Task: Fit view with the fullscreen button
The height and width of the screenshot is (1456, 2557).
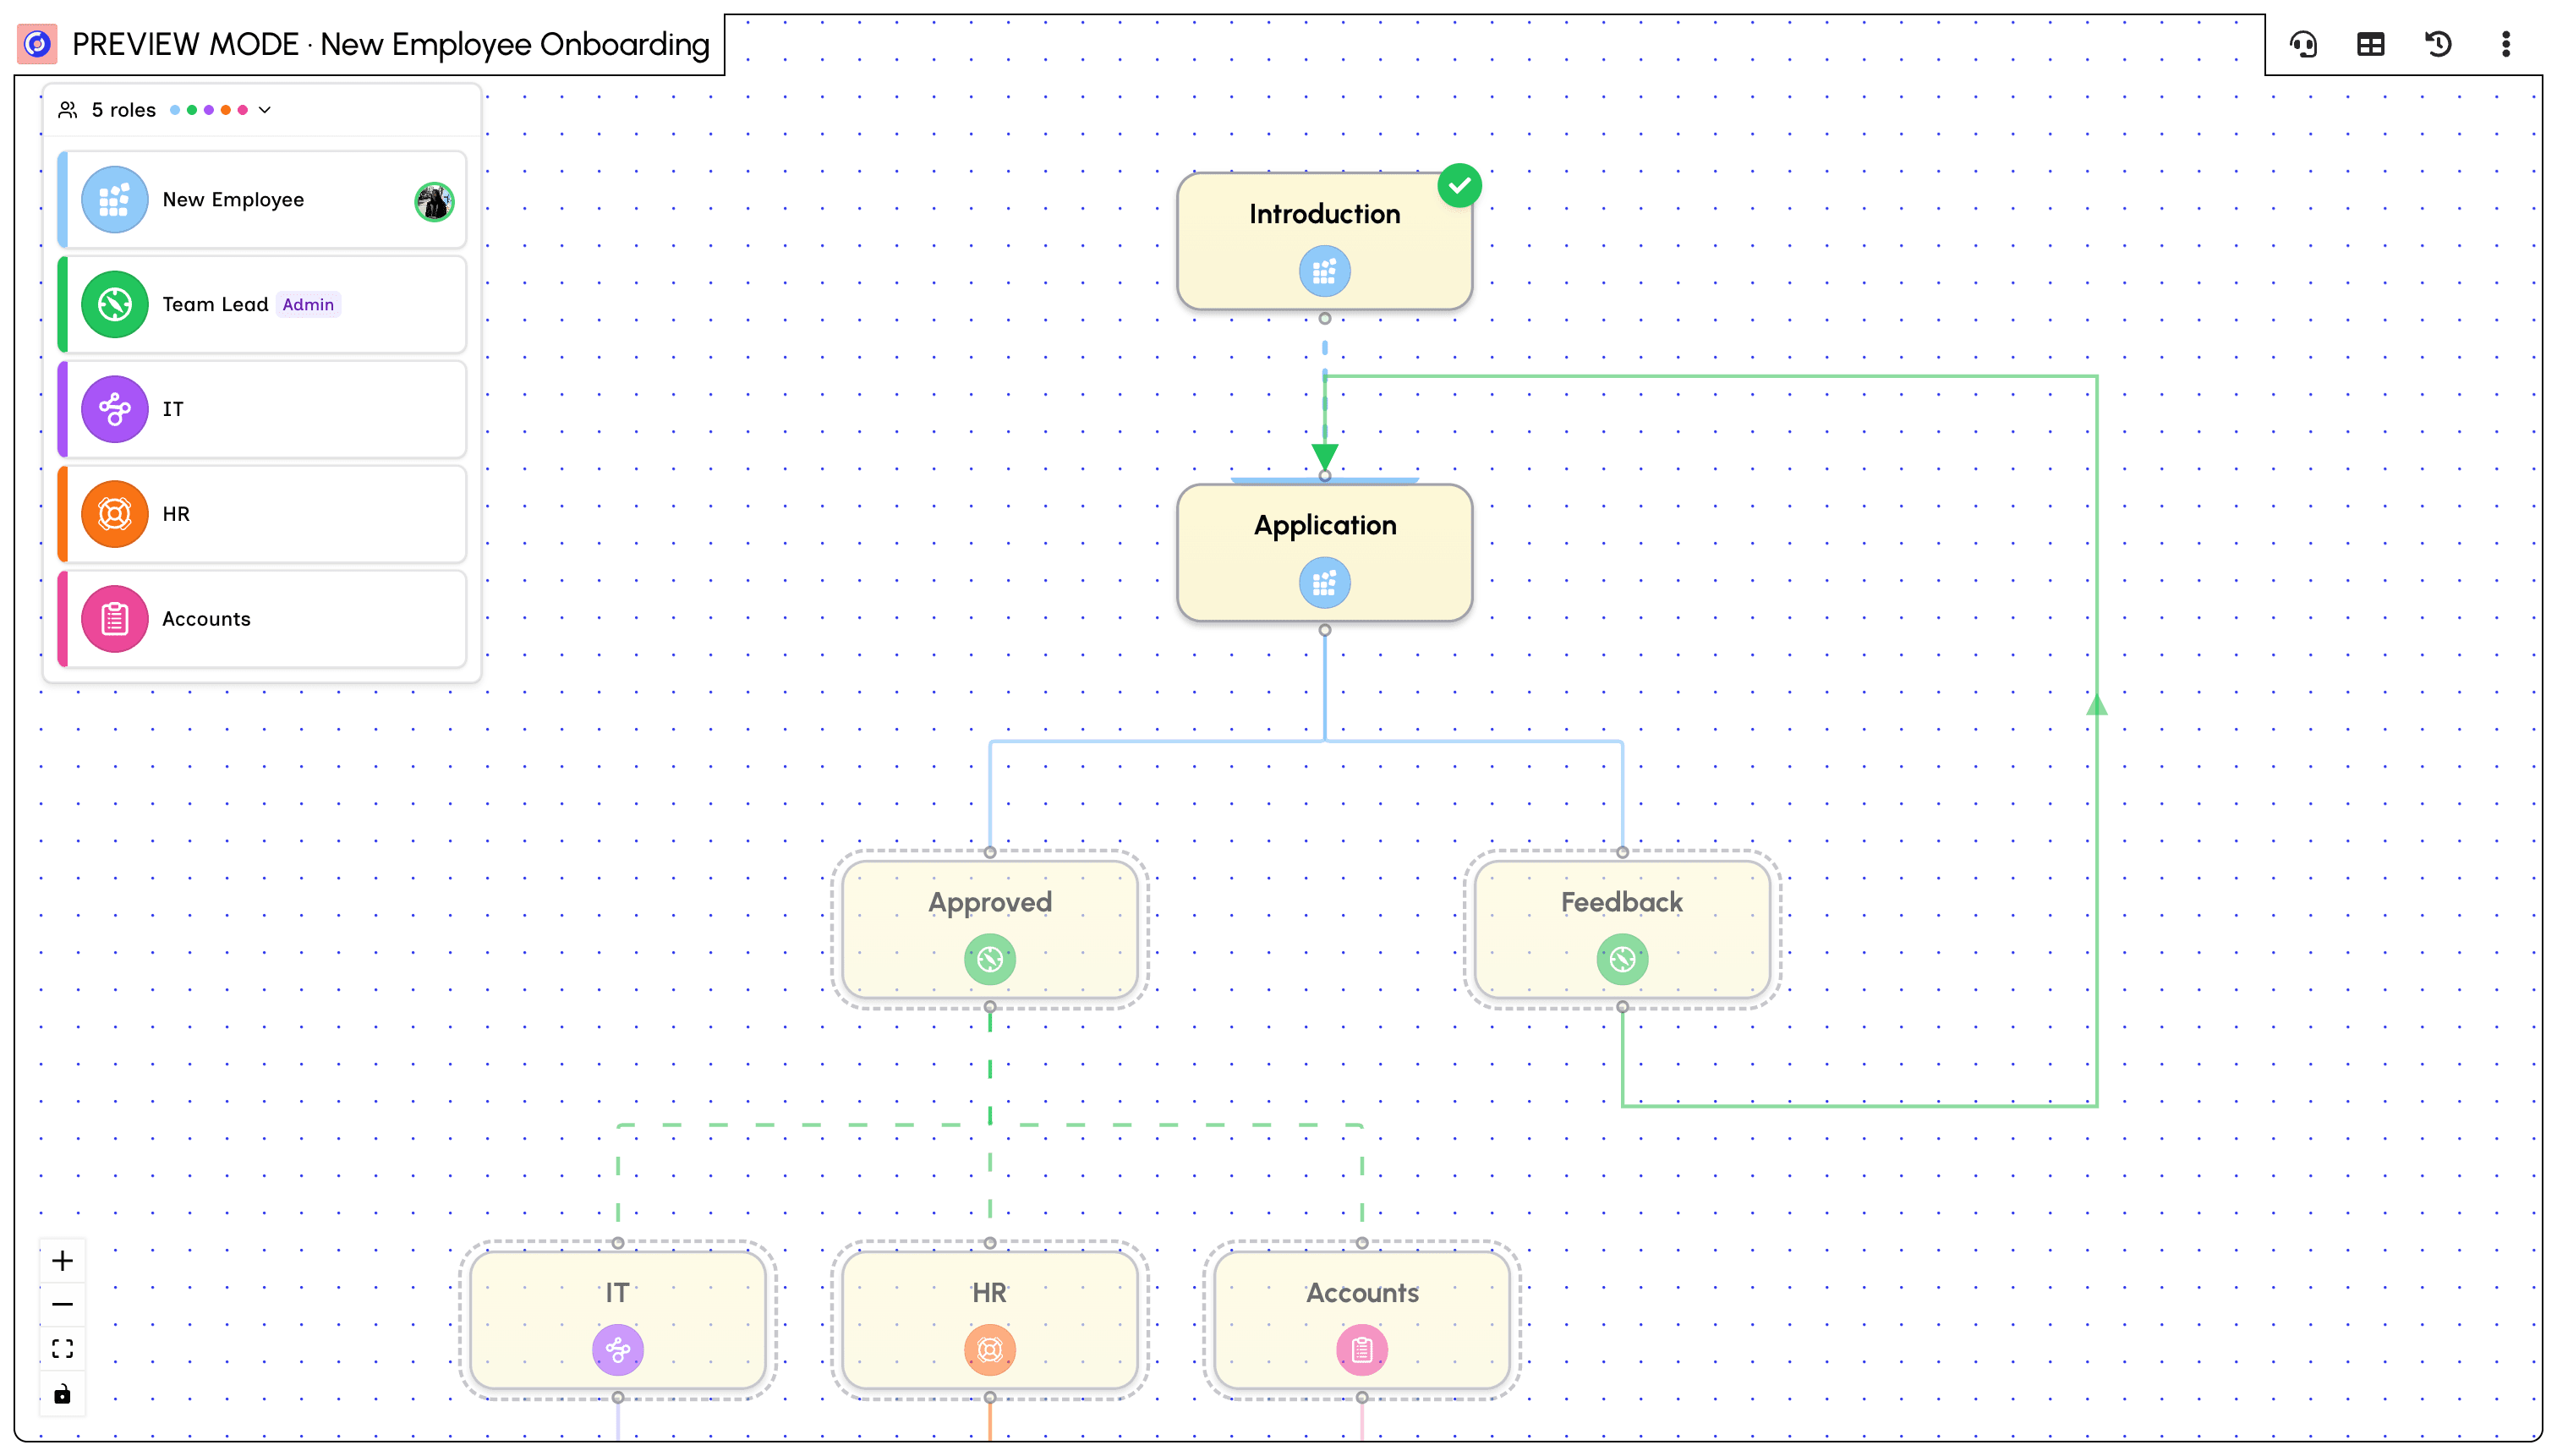Action: [x=62, y=1349]
